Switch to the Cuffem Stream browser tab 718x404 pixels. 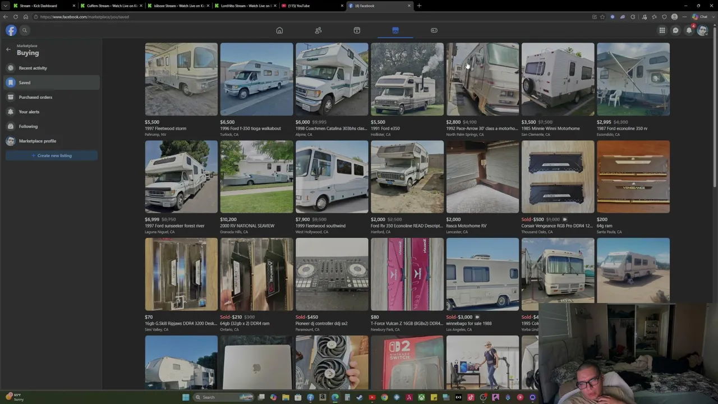(x=111, y=6)
